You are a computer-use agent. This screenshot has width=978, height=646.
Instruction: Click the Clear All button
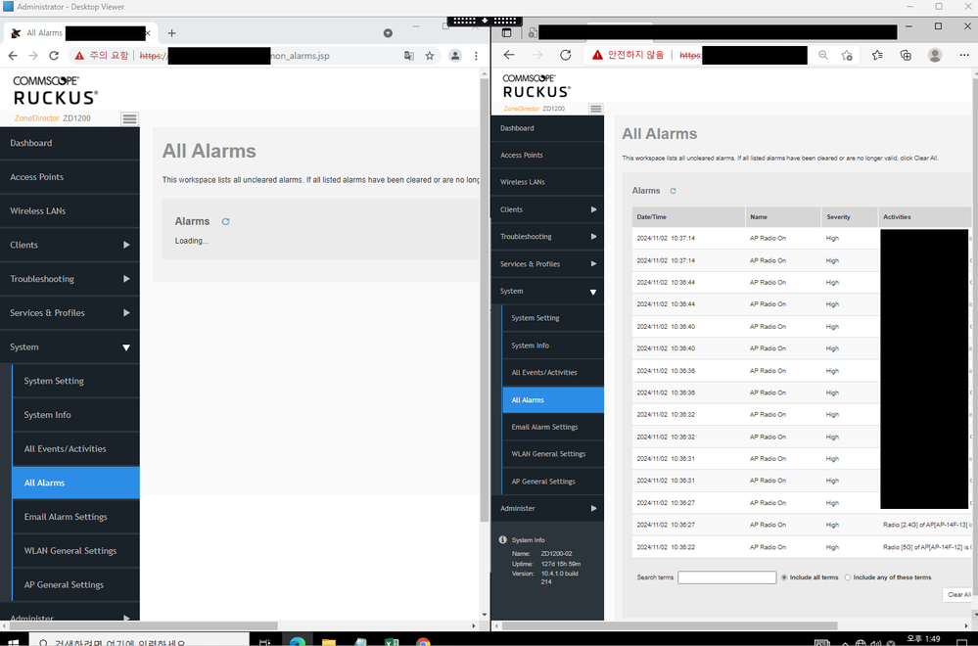pos(958,594)
